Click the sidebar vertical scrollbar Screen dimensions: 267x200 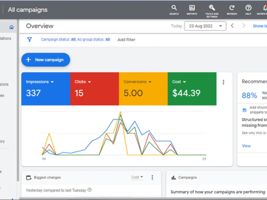[18, 100]
